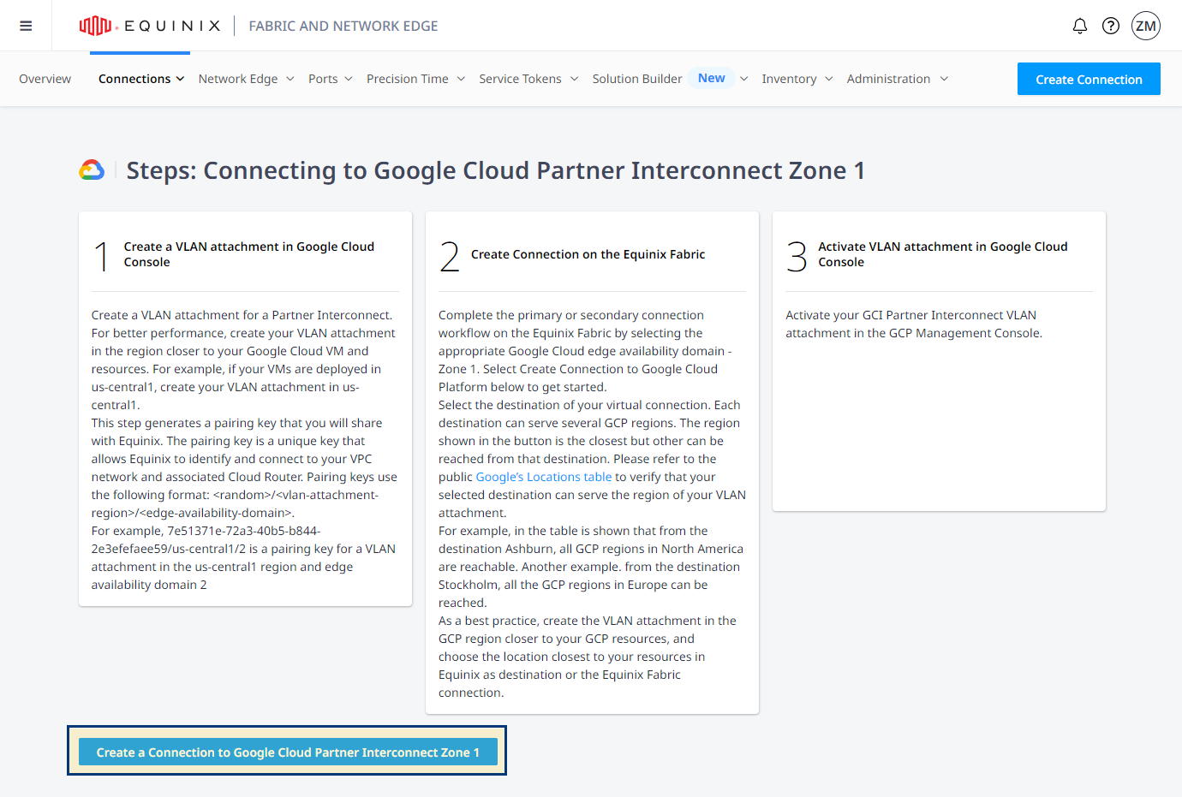Expand the Service Tokens dropdown chevron

point(574,79)
